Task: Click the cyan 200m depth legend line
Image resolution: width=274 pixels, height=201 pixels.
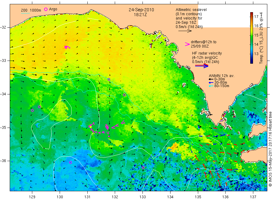Action: click(x=25, y=13)
